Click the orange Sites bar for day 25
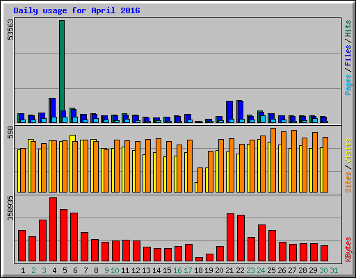The height and width of the screenshot is (278, 356). pyautogui.click(x=273, y=160)
